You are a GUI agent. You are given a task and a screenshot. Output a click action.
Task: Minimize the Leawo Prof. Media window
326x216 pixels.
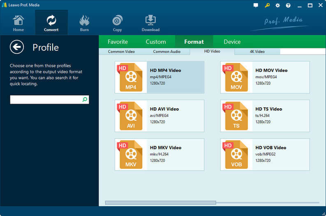[x=300, y=6]
